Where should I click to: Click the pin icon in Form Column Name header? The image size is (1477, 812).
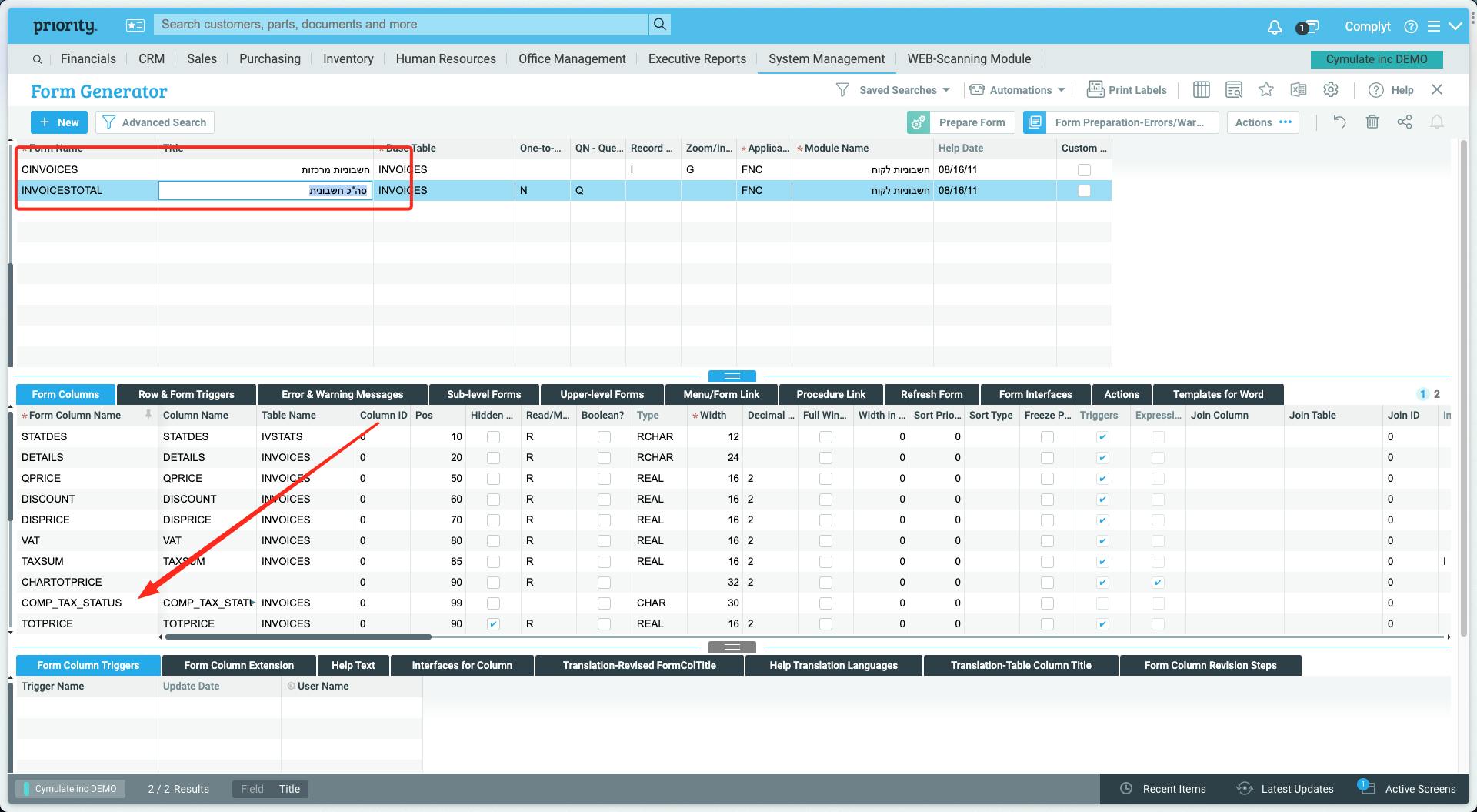(x=148, y=415)
